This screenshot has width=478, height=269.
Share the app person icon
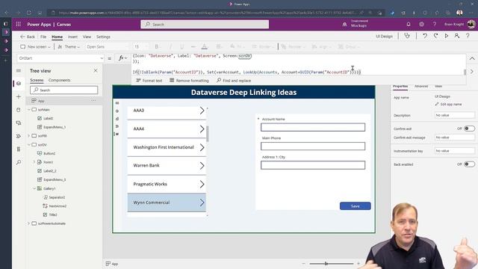[456, 36]
